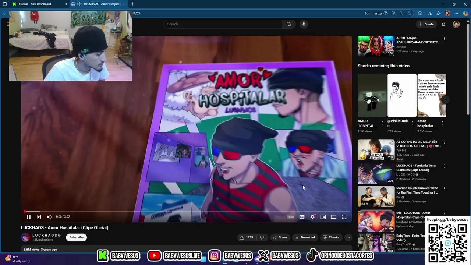Add this page to favorites star
This screenshot has width=471, height=265.
(409, 13)
